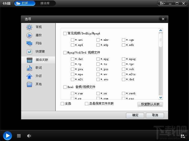Toggle the playlist icon at bottom right

[x=183, y=136]
